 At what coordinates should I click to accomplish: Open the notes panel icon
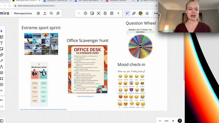112,13
